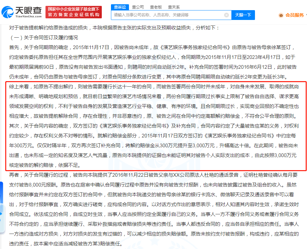Open the 查老板 tab
Screen dimensions: 307x249
[156, 7]
